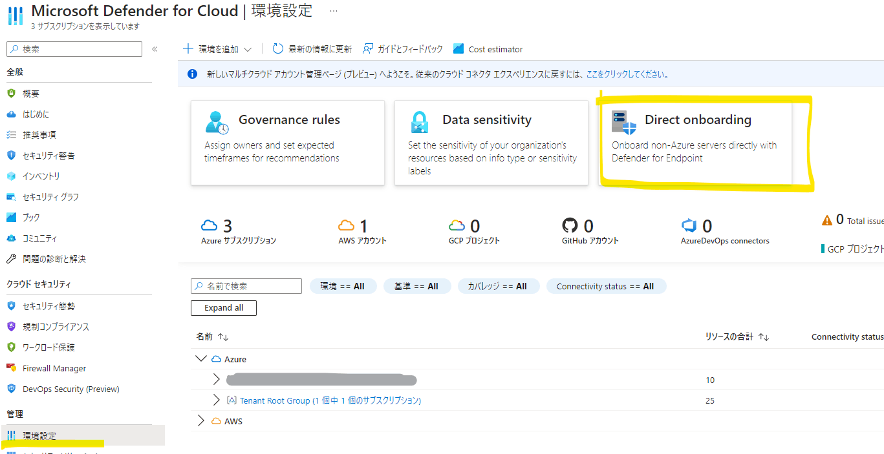This screenshot has width=884, height=454.
Task: Click the Direct onboarding server icon
Action: click(624, 122)
